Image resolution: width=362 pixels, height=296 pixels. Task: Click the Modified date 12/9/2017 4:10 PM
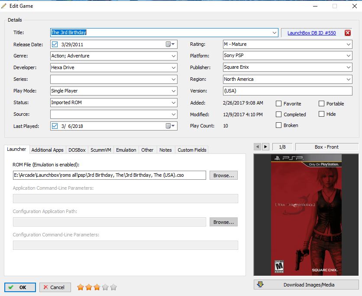coord(242,115)
